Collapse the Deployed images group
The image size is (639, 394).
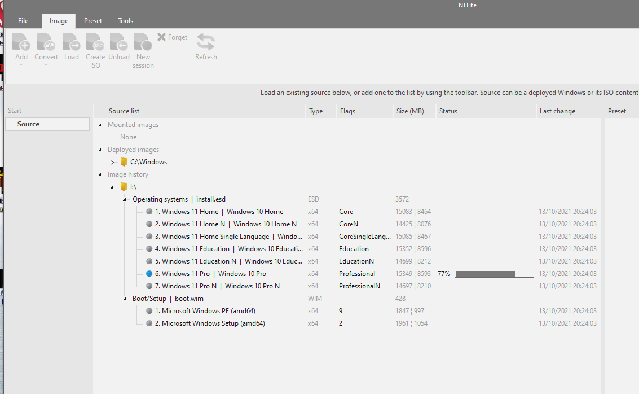click(x=99, y=150)
